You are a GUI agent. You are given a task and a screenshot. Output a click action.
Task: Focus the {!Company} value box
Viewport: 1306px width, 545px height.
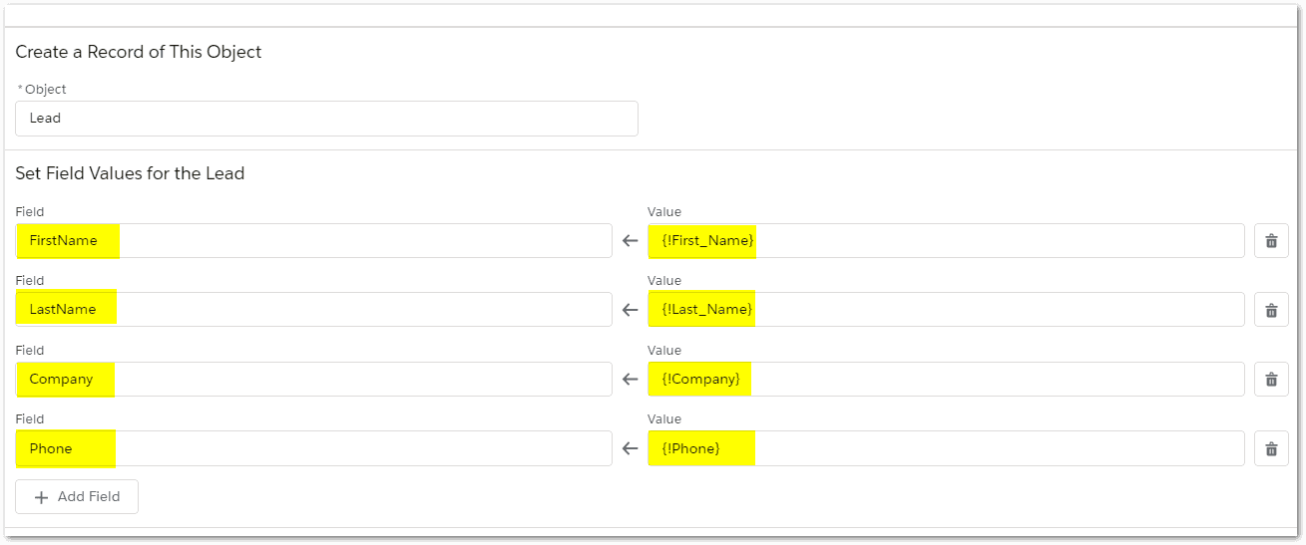click(x=945, y=380)
